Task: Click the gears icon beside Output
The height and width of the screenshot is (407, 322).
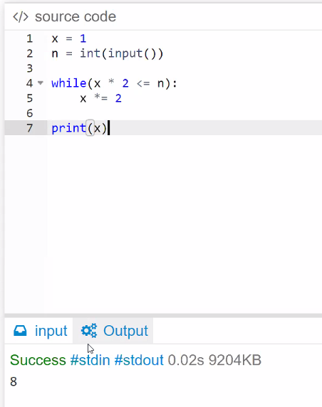Action: point(89,331)
